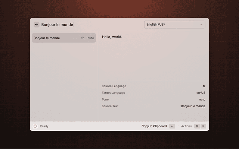
Task: Click Copy to Clipboard
Action: pyautogui.click(x=154, y=126)
